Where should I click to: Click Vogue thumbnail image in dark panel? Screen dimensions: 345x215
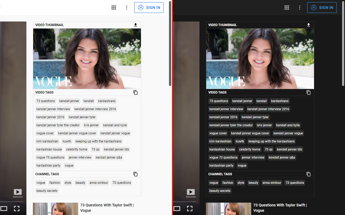click(x=260, y=59)
